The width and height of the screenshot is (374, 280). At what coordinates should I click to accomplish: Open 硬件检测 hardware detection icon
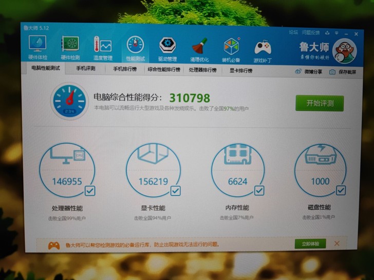tap(70, 47)
